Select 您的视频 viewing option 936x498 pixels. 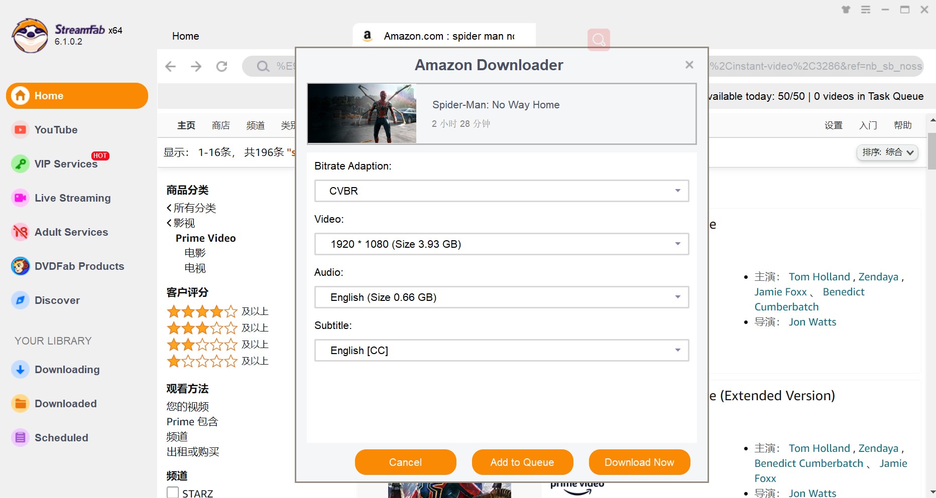pos(188,407)
